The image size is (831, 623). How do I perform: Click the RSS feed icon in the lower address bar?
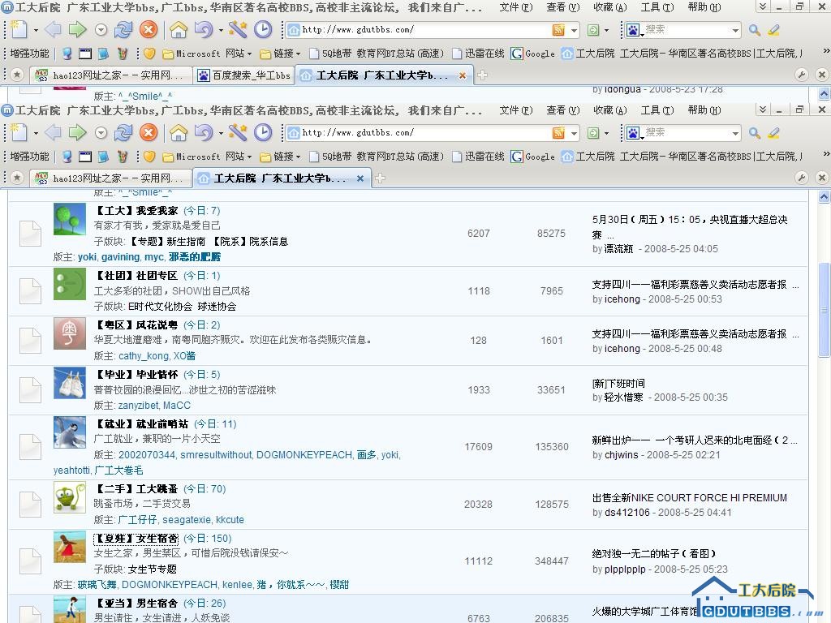[558, 133]
